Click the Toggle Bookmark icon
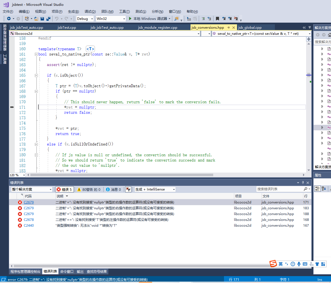This screenshot has height=283, width=331. click(217, 18)
